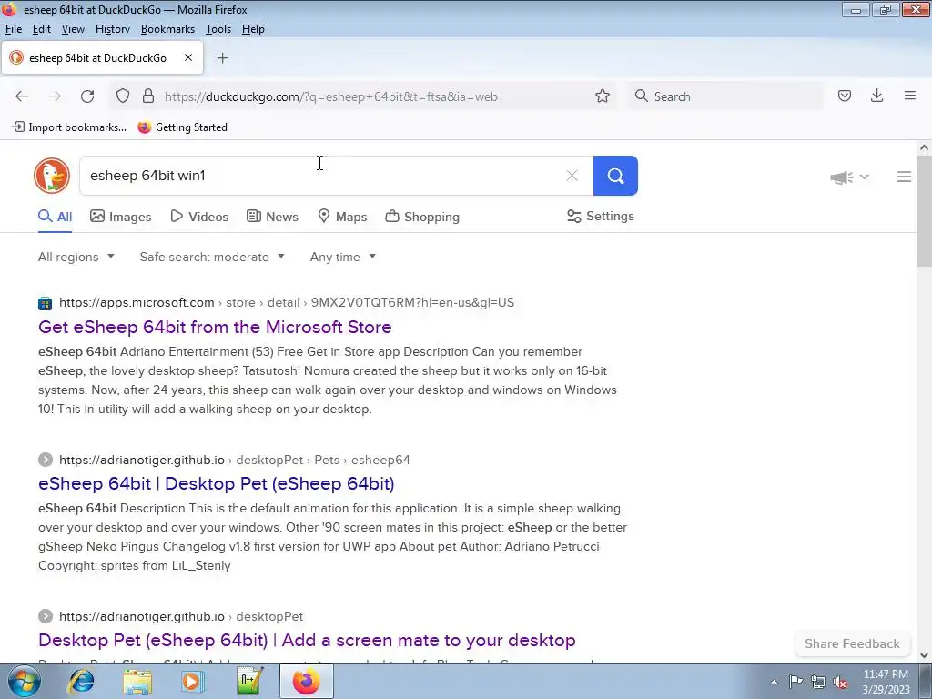Image resolution: width=932 pixels, height=699 pixels.
Task: Expand the Safe search: moderate filter
Action: click(212, 257)
